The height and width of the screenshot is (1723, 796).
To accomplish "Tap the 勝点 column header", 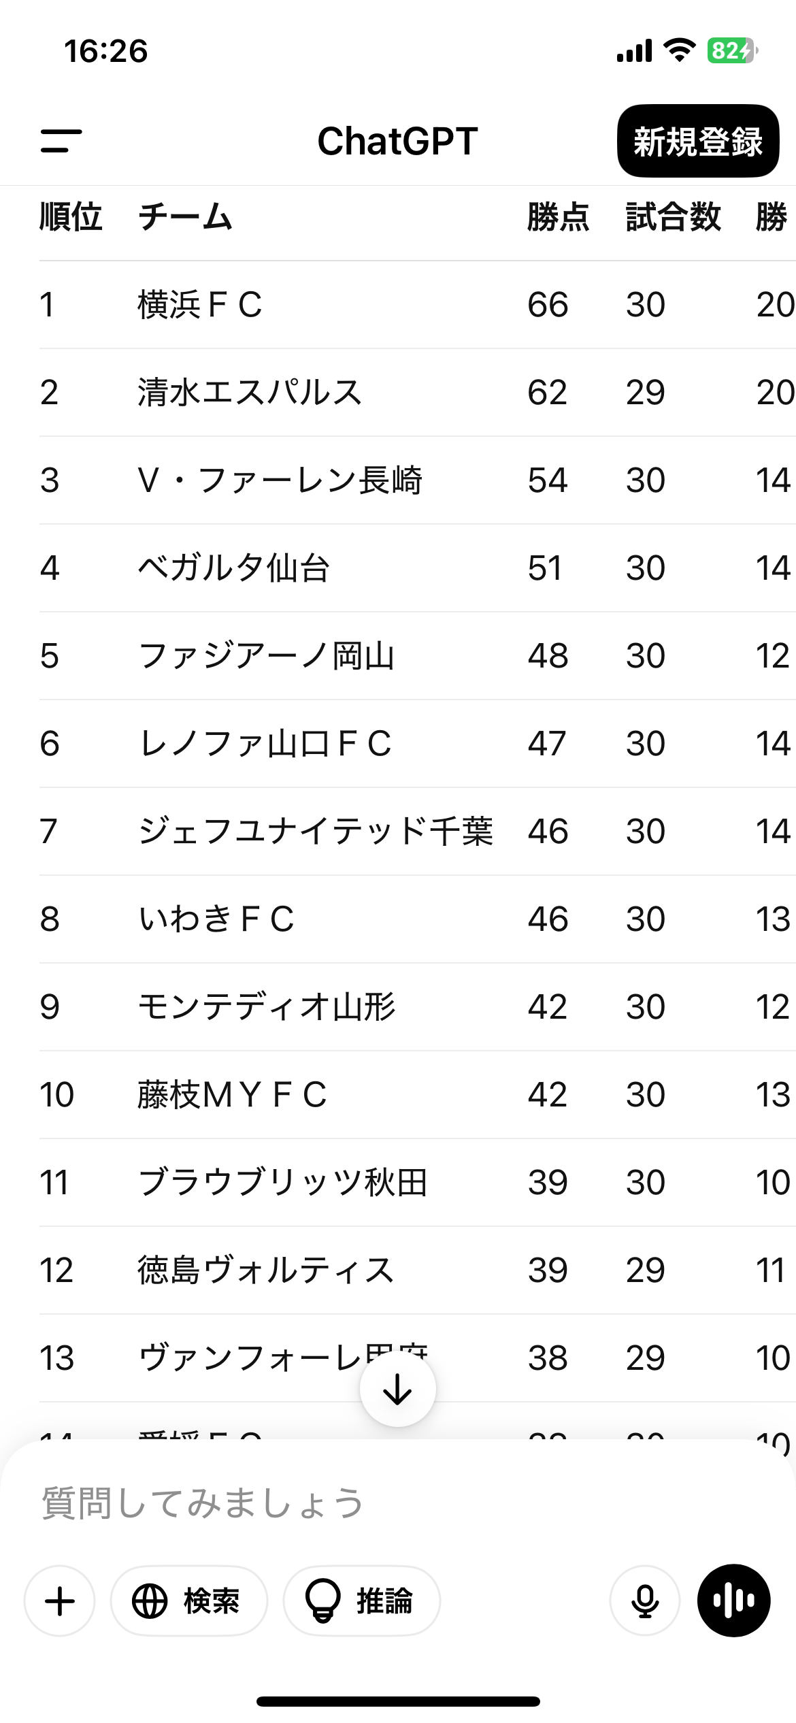I will click(x=558, y=217).
